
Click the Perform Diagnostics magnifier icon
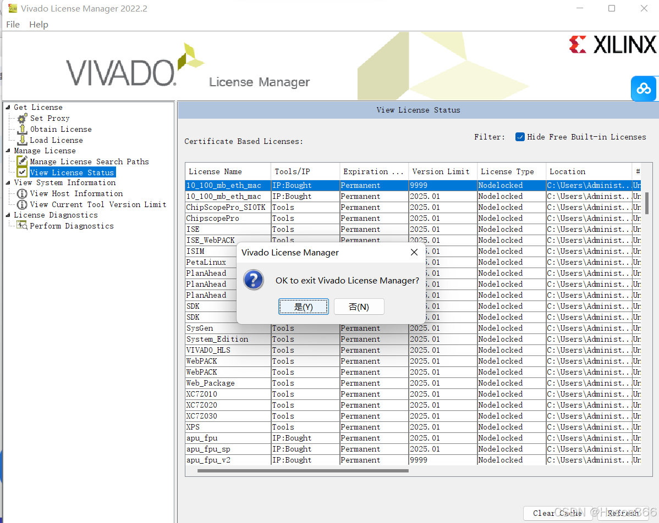22,226
